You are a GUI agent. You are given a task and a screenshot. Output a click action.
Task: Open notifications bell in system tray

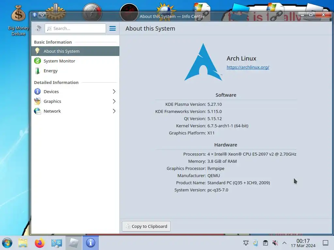click(246, 243)
